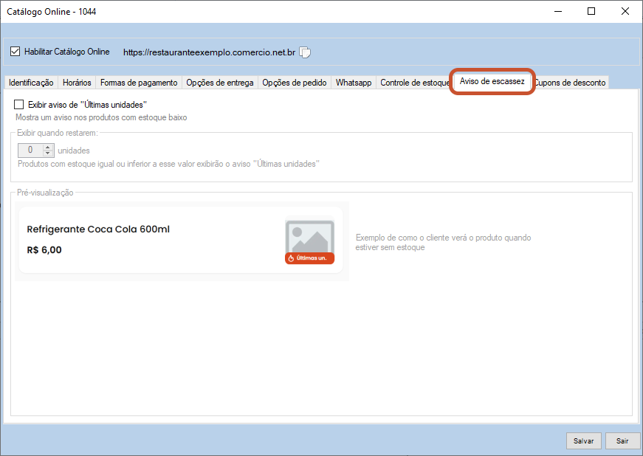
Task: Click the Refrigerante Coca Cola 600ml title
Action: point(98,229)
